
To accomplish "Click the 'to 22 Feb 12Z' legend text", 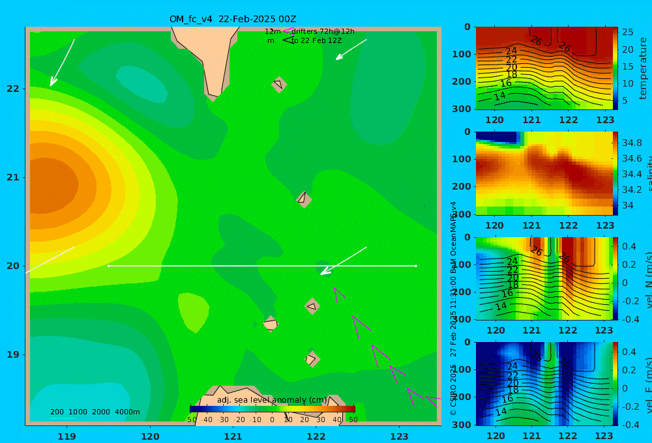I will click(316, 41).
